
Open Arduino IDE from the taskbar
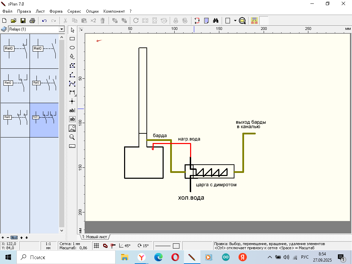coord(225,257)
